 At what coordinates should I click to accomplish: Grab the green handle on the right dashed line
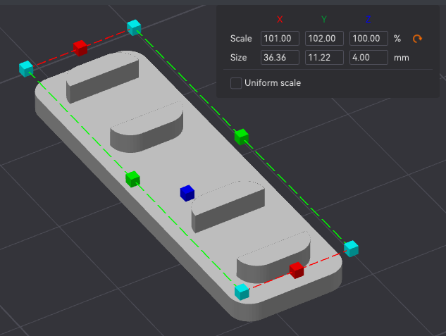click(x=242, y=136)
